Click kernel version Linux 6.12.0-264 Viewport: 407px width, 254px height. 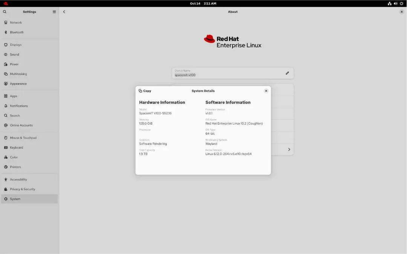[x=228, y=154]
